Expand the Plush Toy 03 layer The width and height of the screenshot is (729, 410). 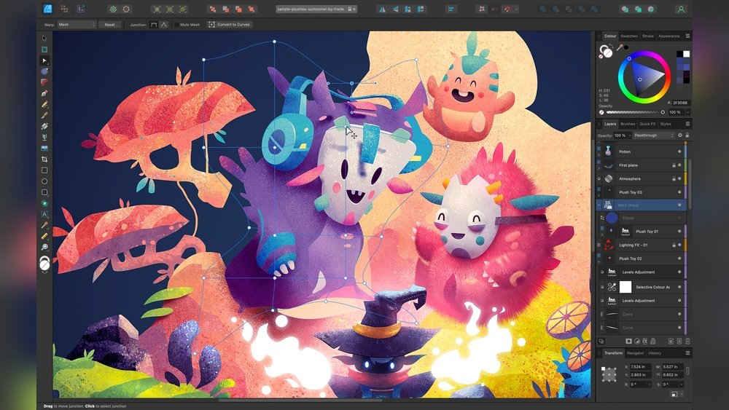pos(599,195)
